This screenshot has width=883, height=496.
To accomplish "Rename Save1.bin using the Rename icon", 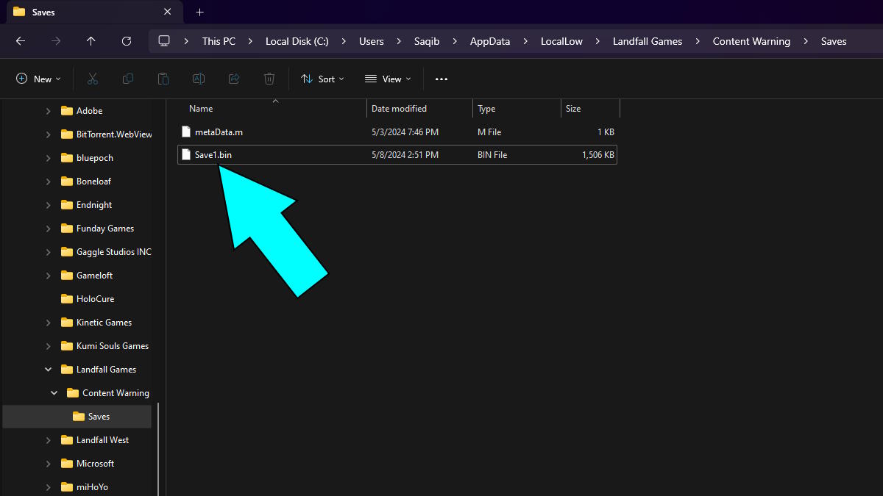I will coord(198,79).
